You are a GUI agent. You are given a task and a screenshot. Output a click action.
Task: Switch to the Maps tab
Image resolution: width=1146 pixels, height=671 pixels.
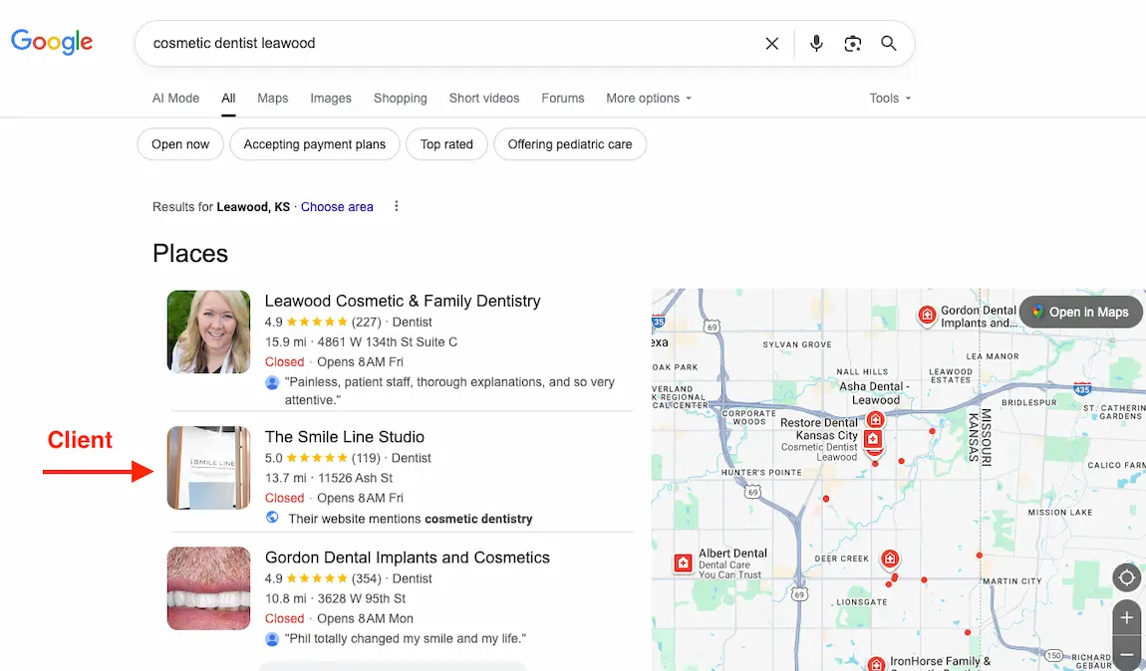click(273, 98)
